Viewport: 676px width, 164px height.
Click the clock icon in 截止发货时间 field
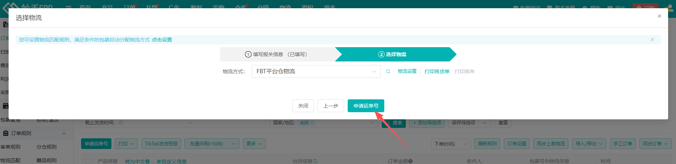coord(121,123)
